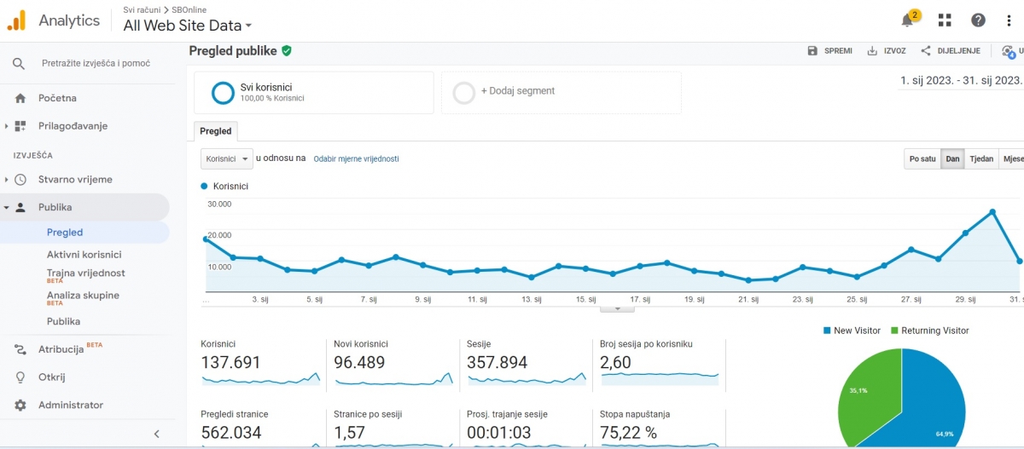Viewport: 1024px width, 449px height.
Task: Open the Korisnici metric dropdown
Action: pos(227,158)
